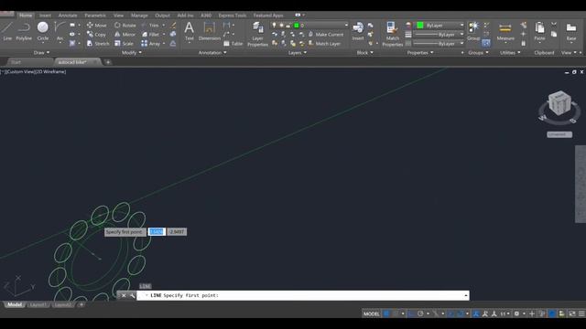Click the command line input field
The width and height of the screenshot is (586, 329).
click(303, 295)
